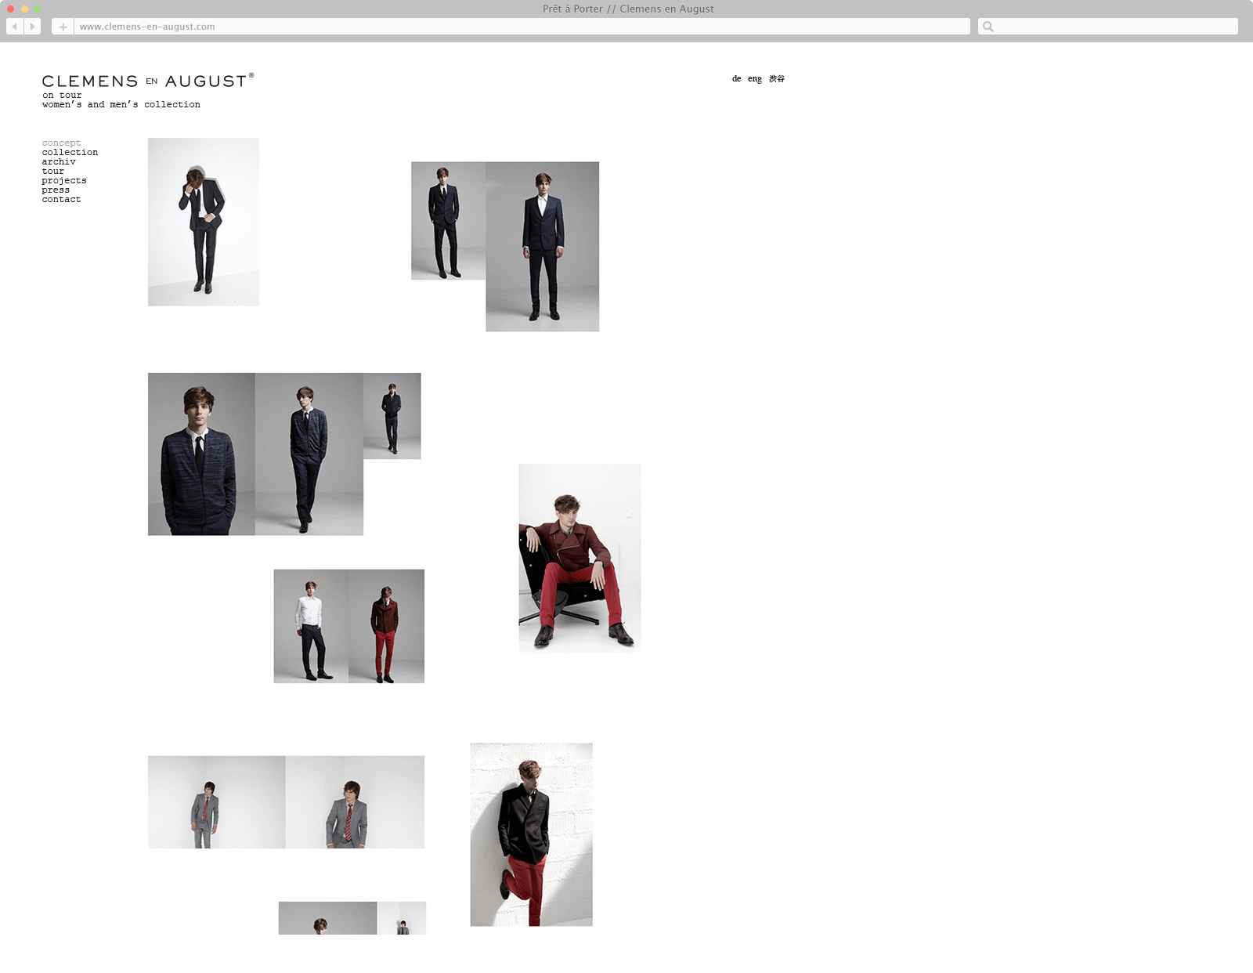Open the press menu item

(x=56, y=190)
